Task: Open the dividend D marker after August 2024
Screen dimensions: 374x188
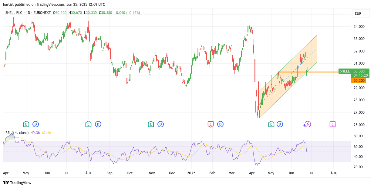Action: pyautogui.click(x=98, y=124)
